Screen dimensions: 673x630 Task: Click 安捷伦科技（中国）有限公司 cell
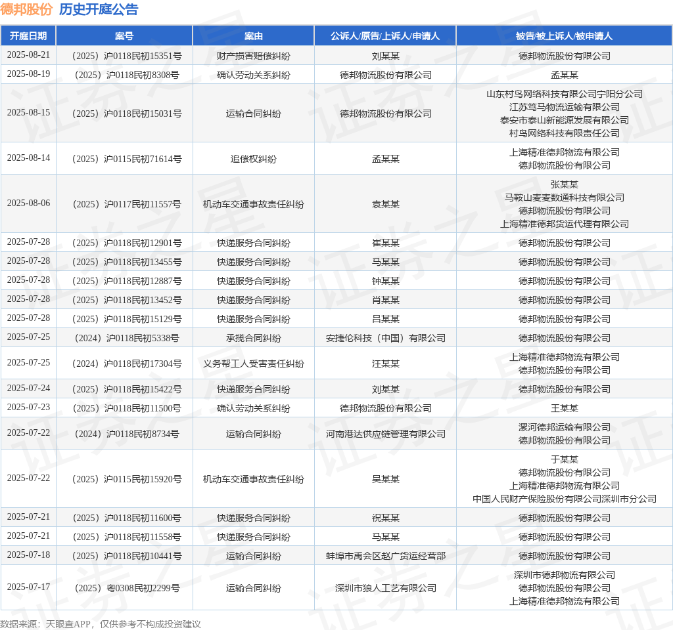pos(385,338)
